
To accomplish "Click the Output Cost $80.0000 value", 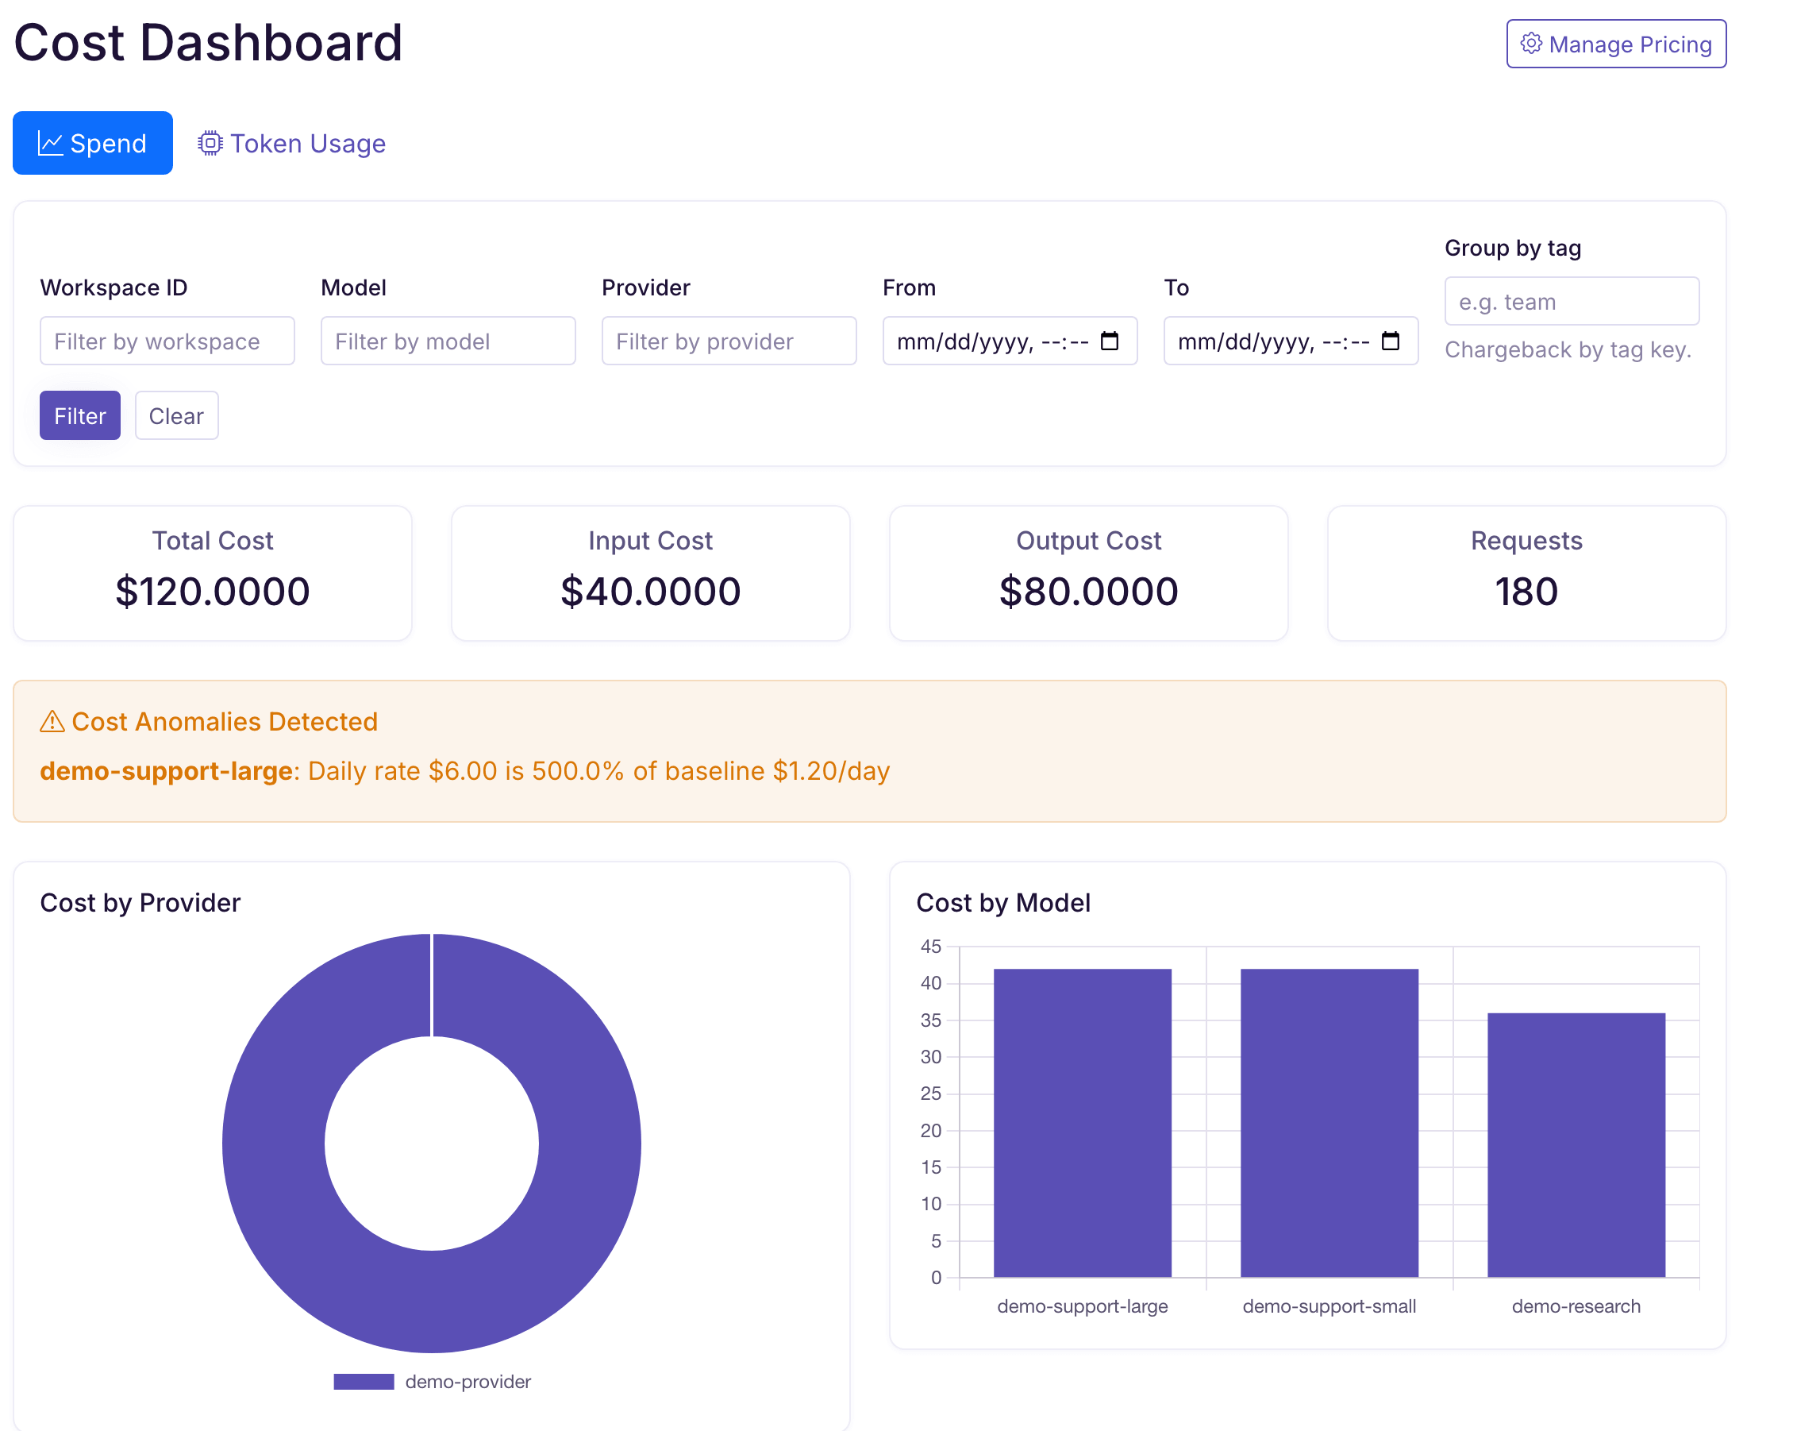I will 1088,592.
